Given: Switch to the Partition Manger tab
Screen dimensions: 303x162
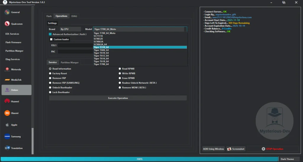Looking at the screenshot, I should click(x=70, y=62).
